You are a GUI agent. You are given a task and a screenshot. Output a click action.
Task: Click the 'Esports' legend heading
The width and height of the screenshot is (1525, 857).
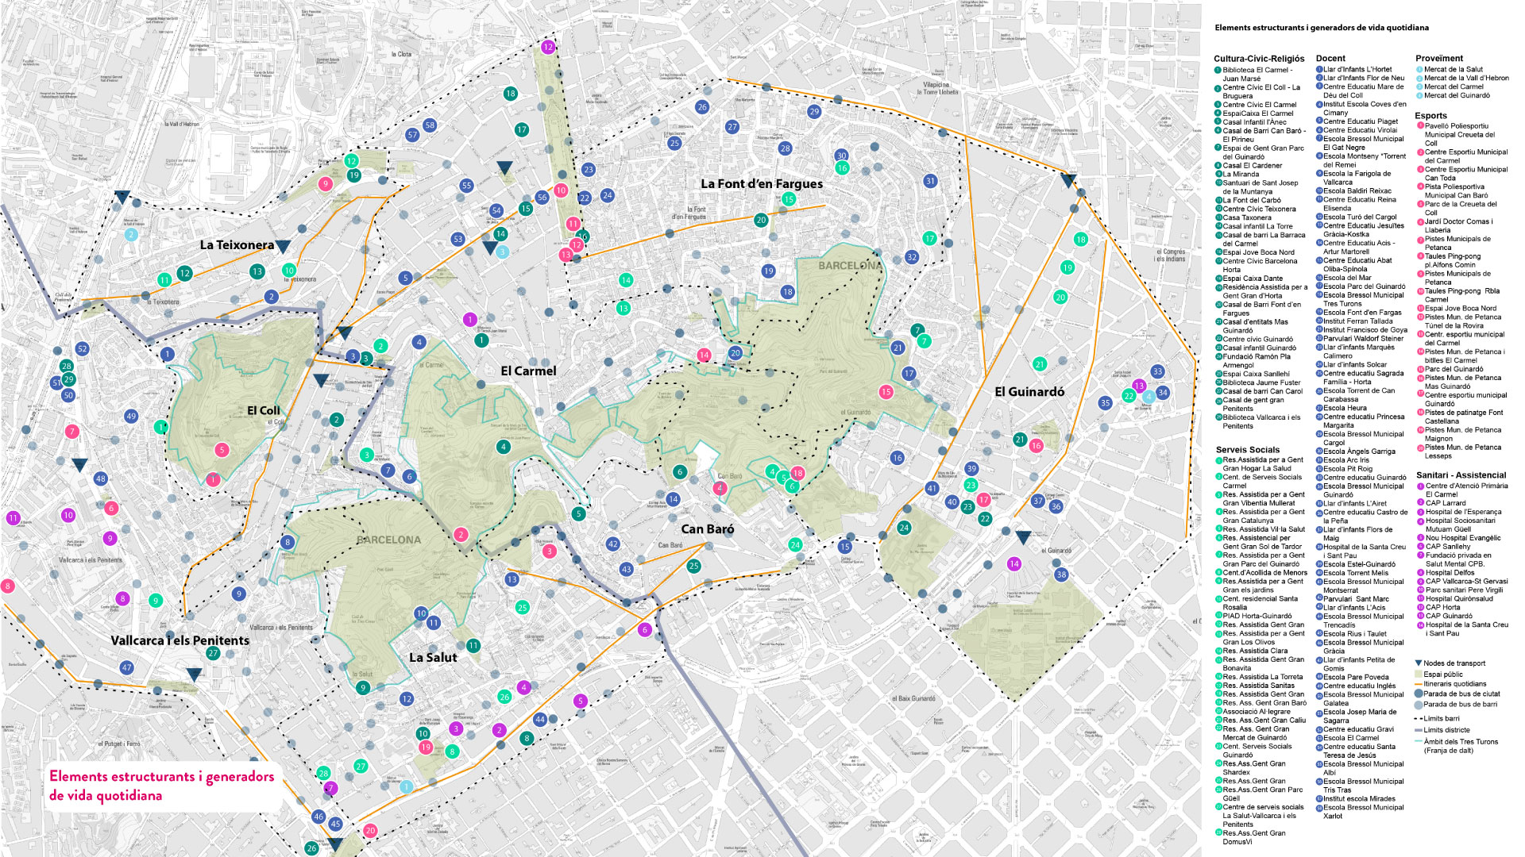(1430, 116)
